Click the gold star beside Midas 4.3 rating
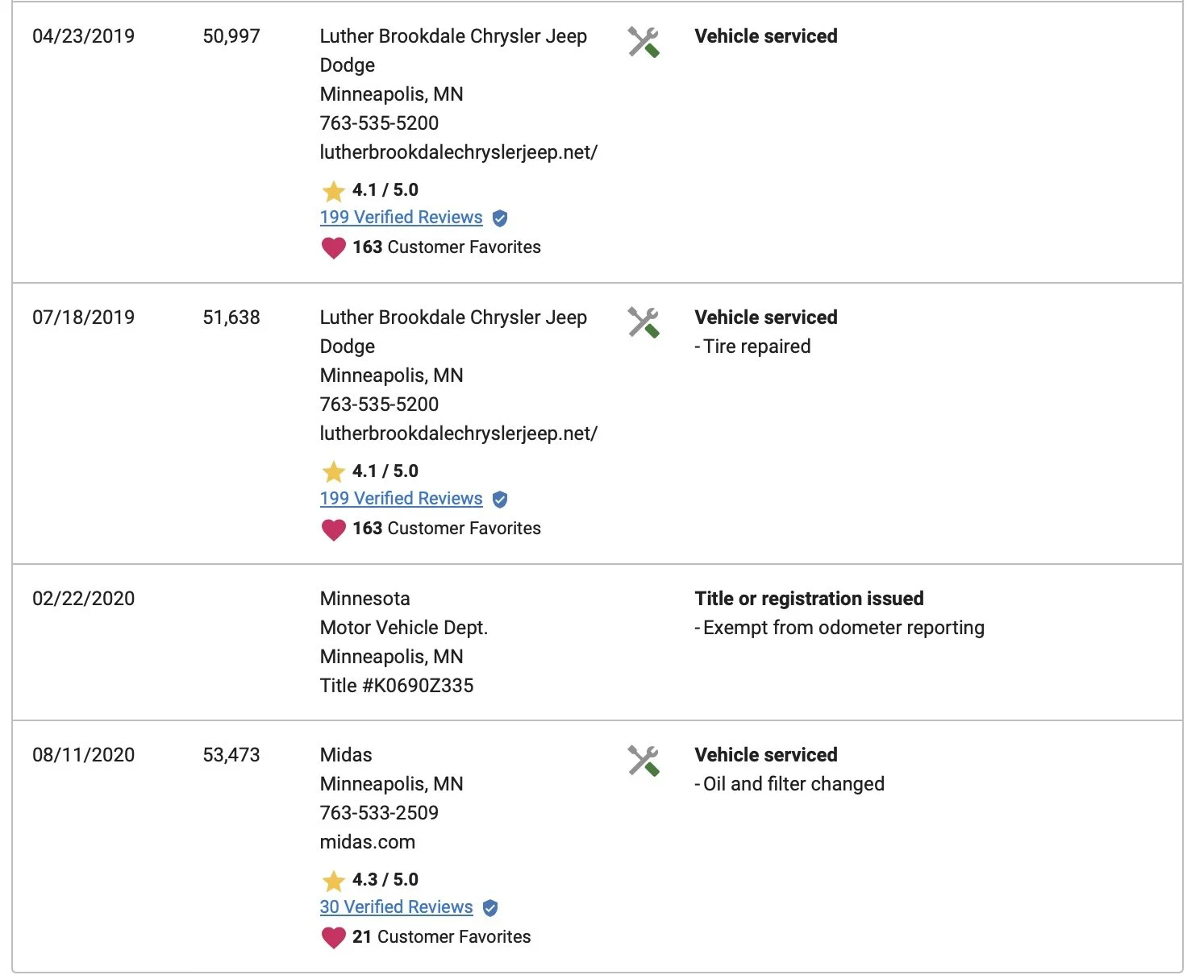Image resolution: width=1187 pixels, height=975 pixels. (x=333, y=881)
